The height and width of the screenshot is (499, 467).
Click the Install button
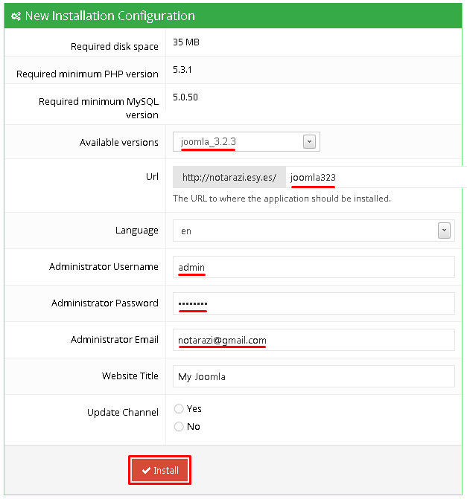tap(159, 470)
